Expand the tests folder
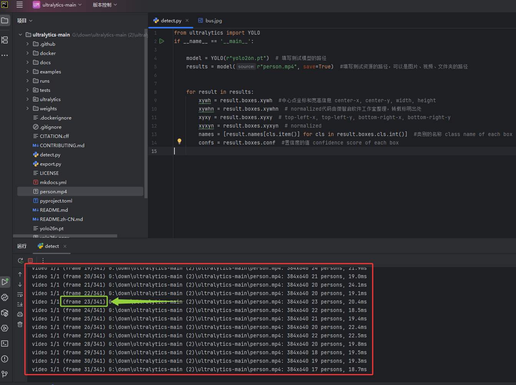The width and height of the screenshot is (516, 385). [x=28, y=90]
